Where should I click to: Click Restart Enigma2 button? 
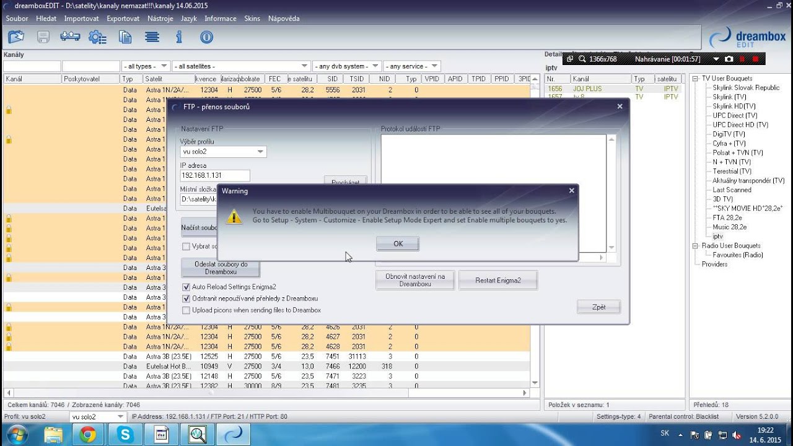[x=498, y=280]
